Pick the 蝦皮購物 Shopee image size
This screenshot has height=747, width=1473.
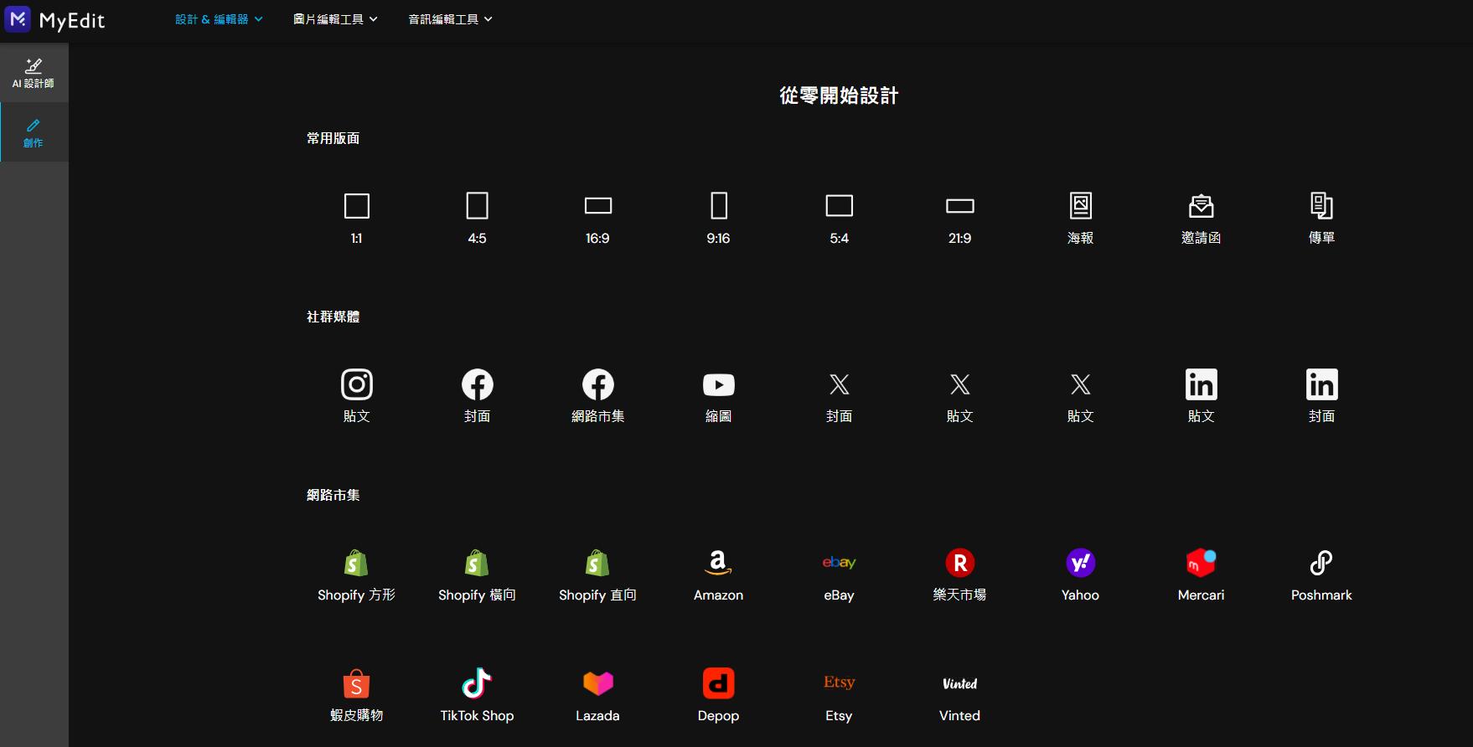tap(357, 696)
